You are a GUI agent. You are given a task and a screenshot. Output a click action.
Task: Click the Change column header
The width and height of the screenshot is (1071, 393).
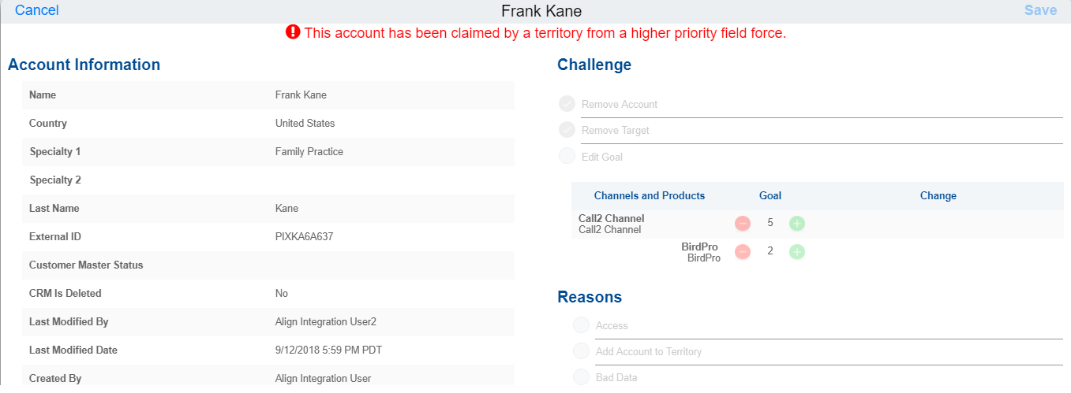point(938,195)
